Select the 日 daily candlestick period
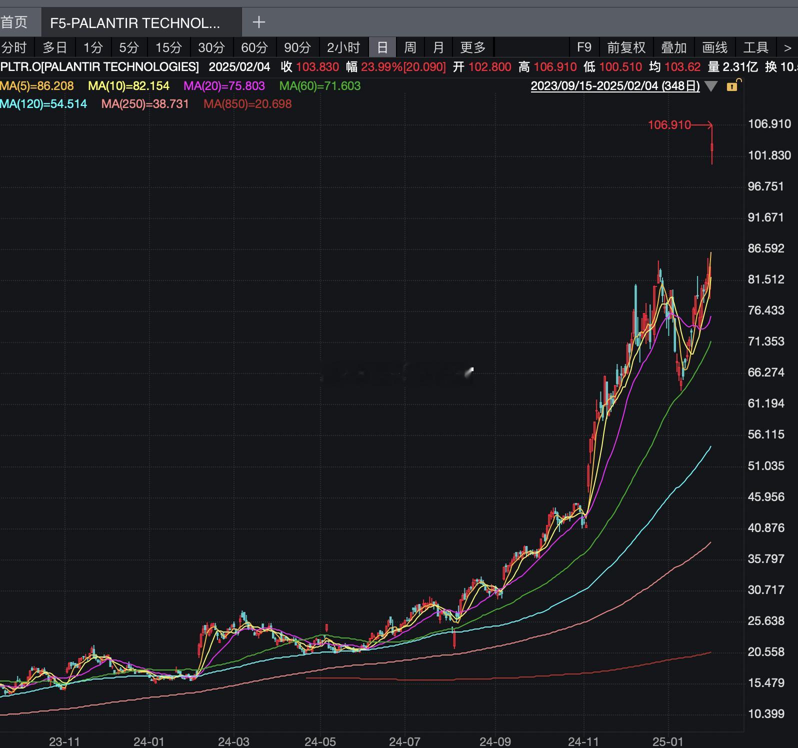The height and width of the screenshot is (748, 798). click(x=382, y=47)
